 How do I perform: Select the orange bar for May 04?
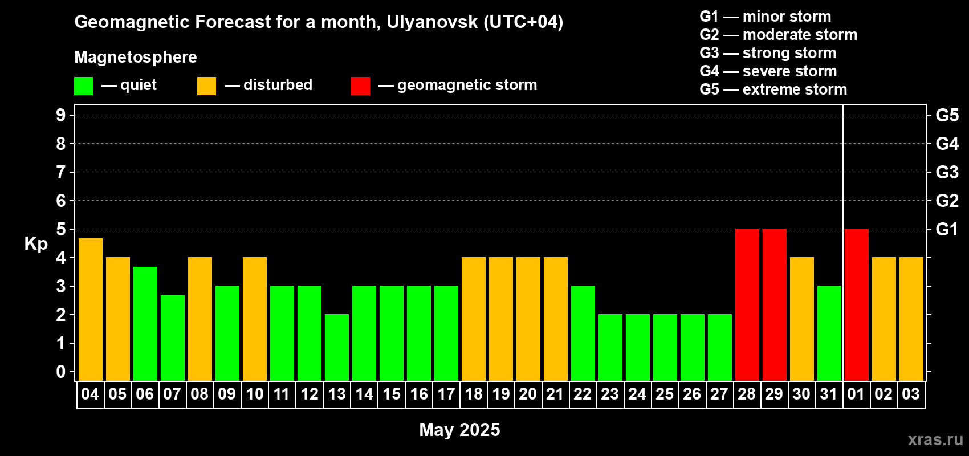click(91, 310)
